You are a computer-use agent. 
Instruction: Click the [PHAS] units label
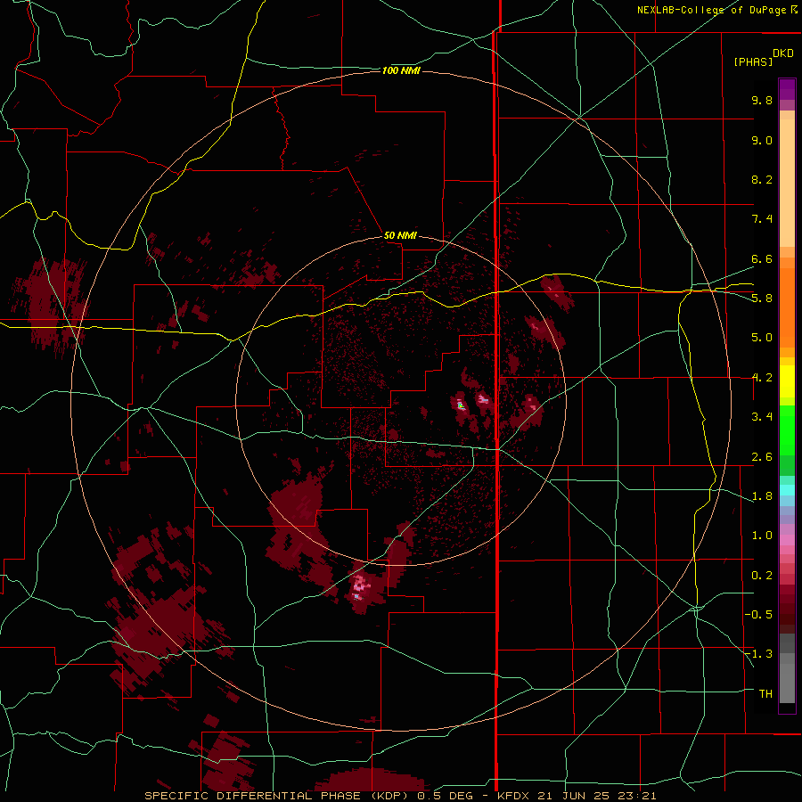753,61
